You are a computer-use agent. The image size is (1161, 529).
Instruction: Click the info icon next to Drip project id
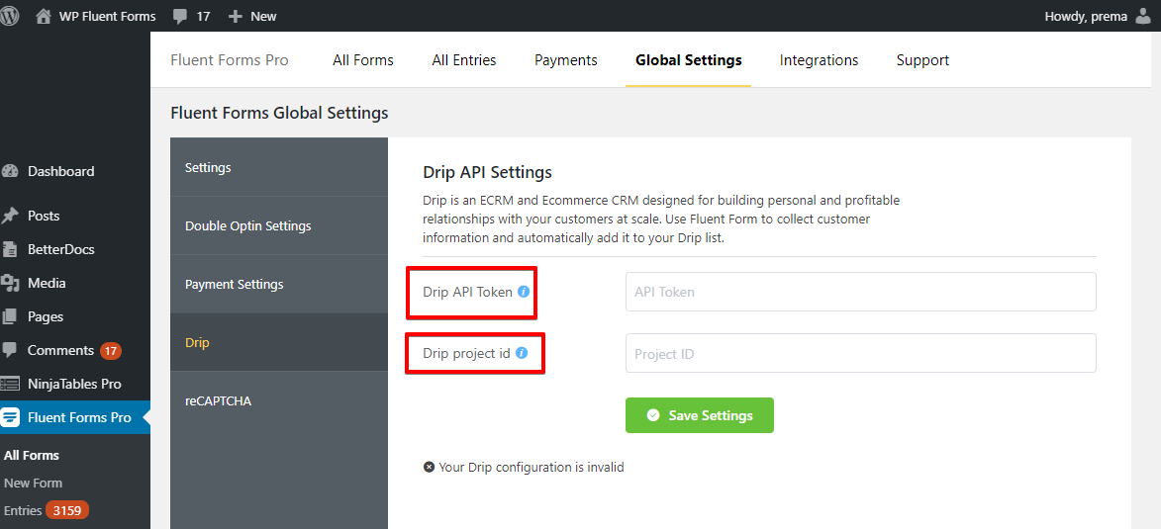(x=522, y=353)
